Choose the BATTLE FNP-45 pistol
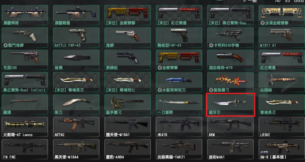Screen dimensions: 305x162 (x=76, y=37)
